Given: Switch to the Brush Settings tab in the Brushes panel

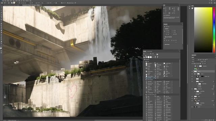Looking at the screenshot, I should 150,51.
